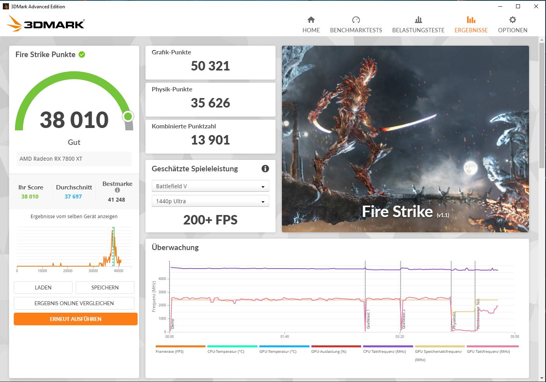Click the Grafiktest 2 timeline marker
546x382 pixels.
(x=404, y=319)
